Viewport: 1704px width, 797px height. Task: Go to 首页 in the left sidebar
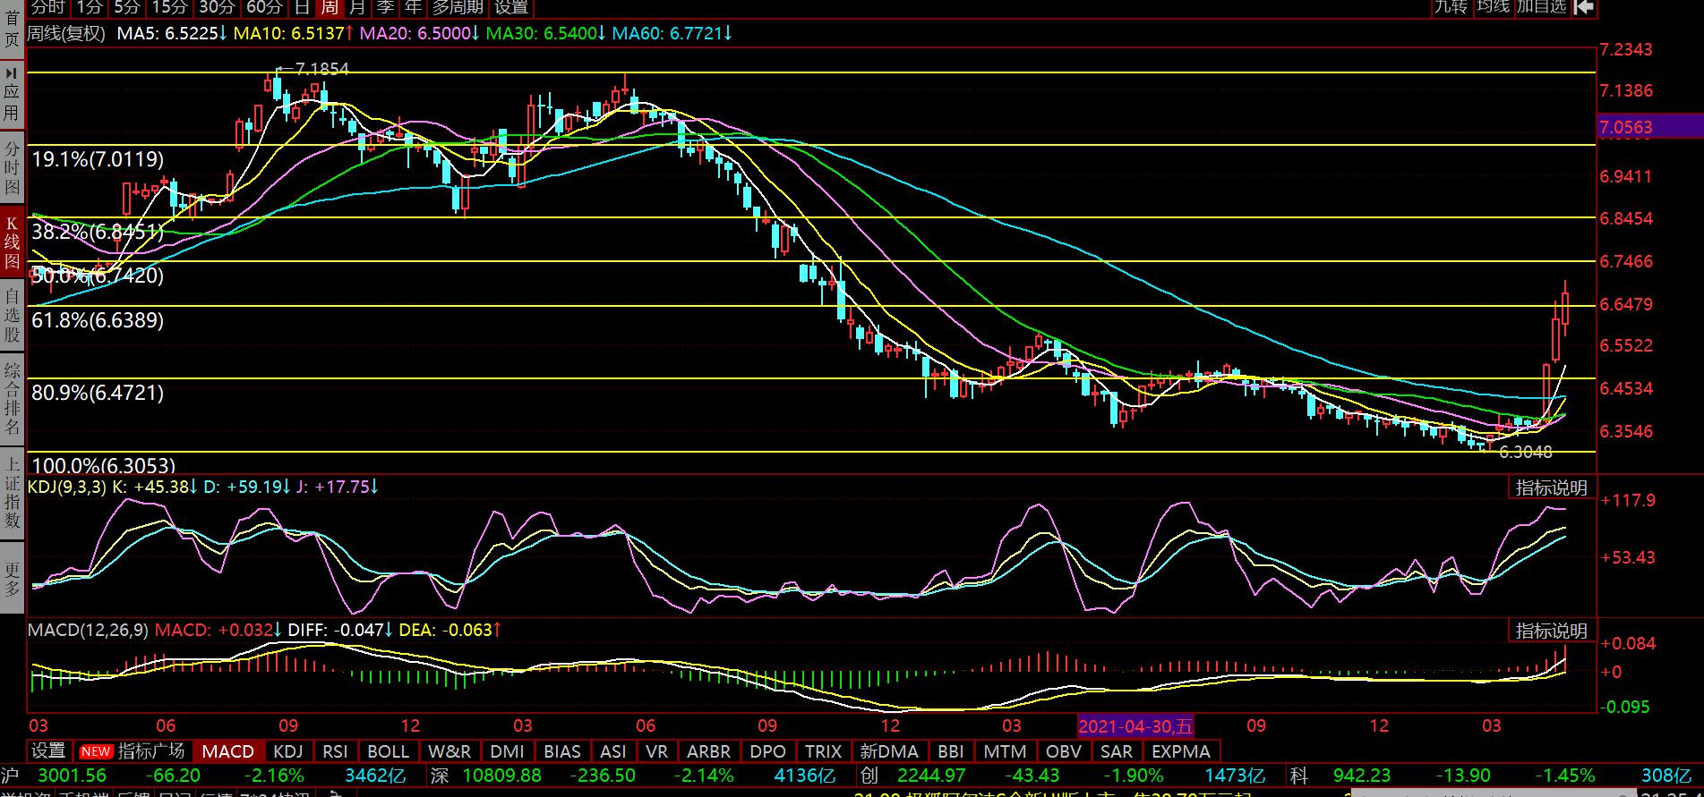point(12,29)
